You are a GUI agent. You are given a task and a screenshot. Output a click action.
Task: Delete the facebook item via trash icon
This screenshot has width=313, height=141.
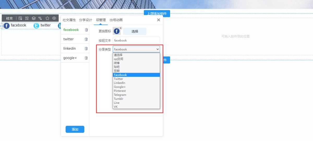click(86, 30)
